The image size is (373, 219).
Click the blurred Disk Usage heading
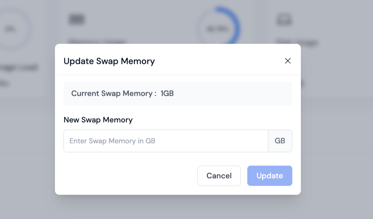297,42
